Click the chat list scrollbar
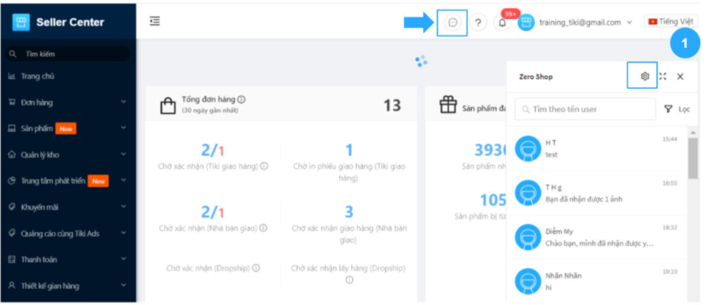 coord(692,158)
